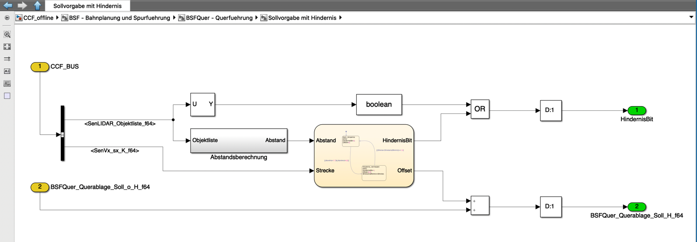Hide the model browser circle icon
This screenshot has height=242, width=697.
pos(7,18)
